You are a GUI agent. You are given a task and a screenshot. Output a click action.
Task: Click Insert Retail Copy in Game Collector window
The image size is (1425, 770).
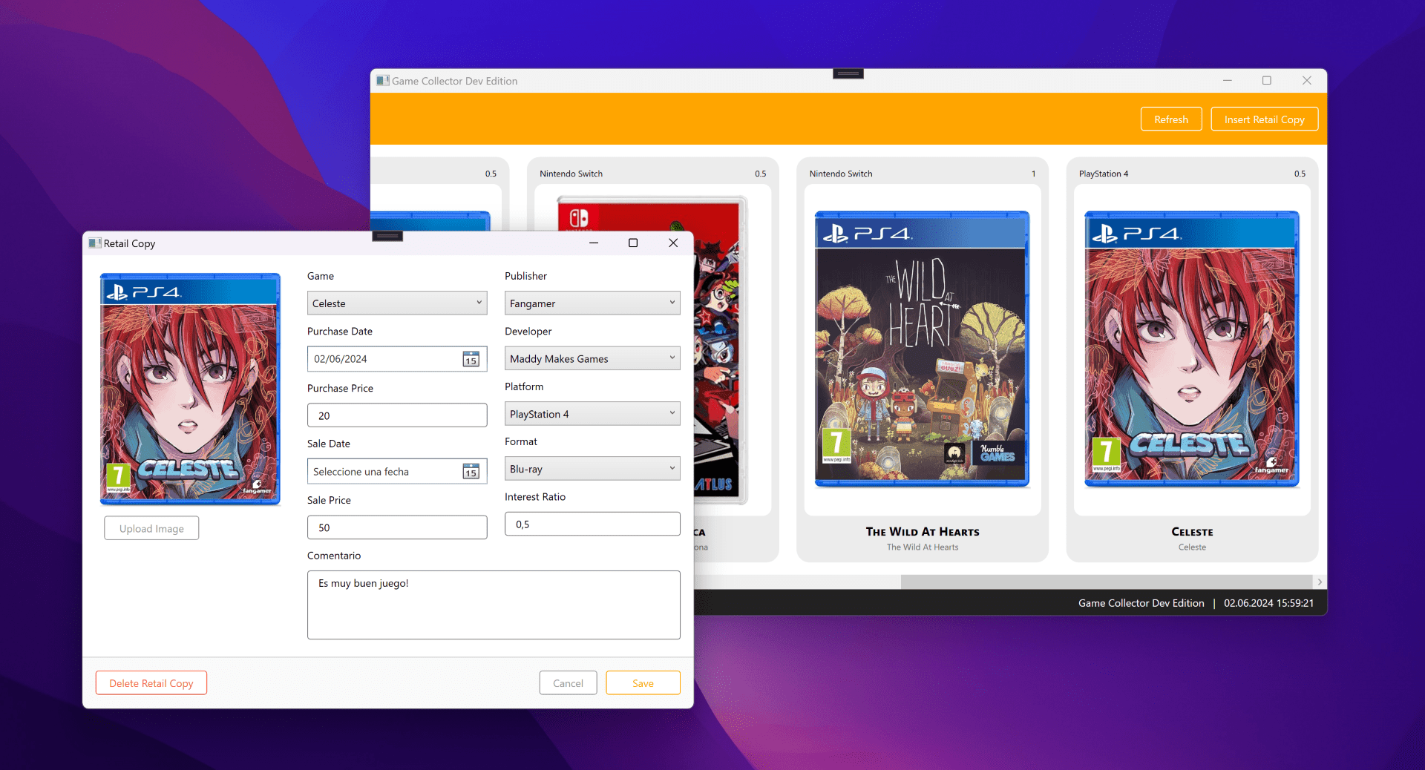tap(1265, 119)
